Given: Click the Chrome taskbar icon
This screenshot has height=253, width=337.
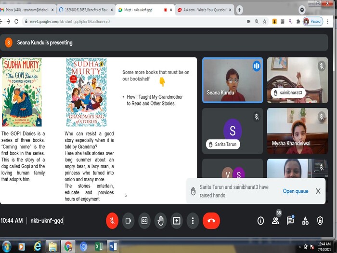Looking at the screenshot, I should click(68, 247).
